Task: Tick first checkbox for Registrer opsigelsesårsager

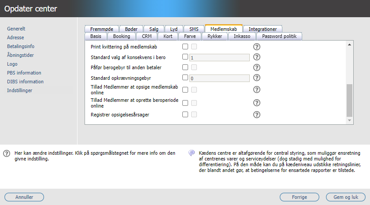Action: coord(185,115)
